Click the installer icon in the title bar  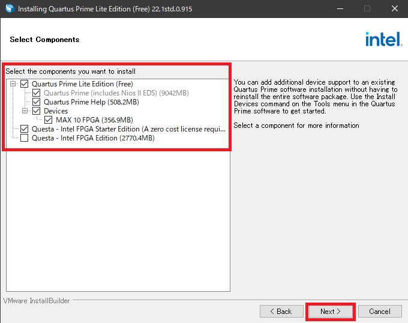pos(9,9)
